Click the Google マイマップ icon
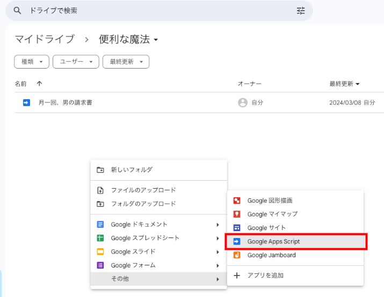 coord(237,214)
